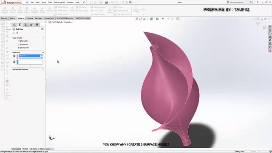
Task: Click the Revolved Surface tool
Action: click(x=13, y=10)
